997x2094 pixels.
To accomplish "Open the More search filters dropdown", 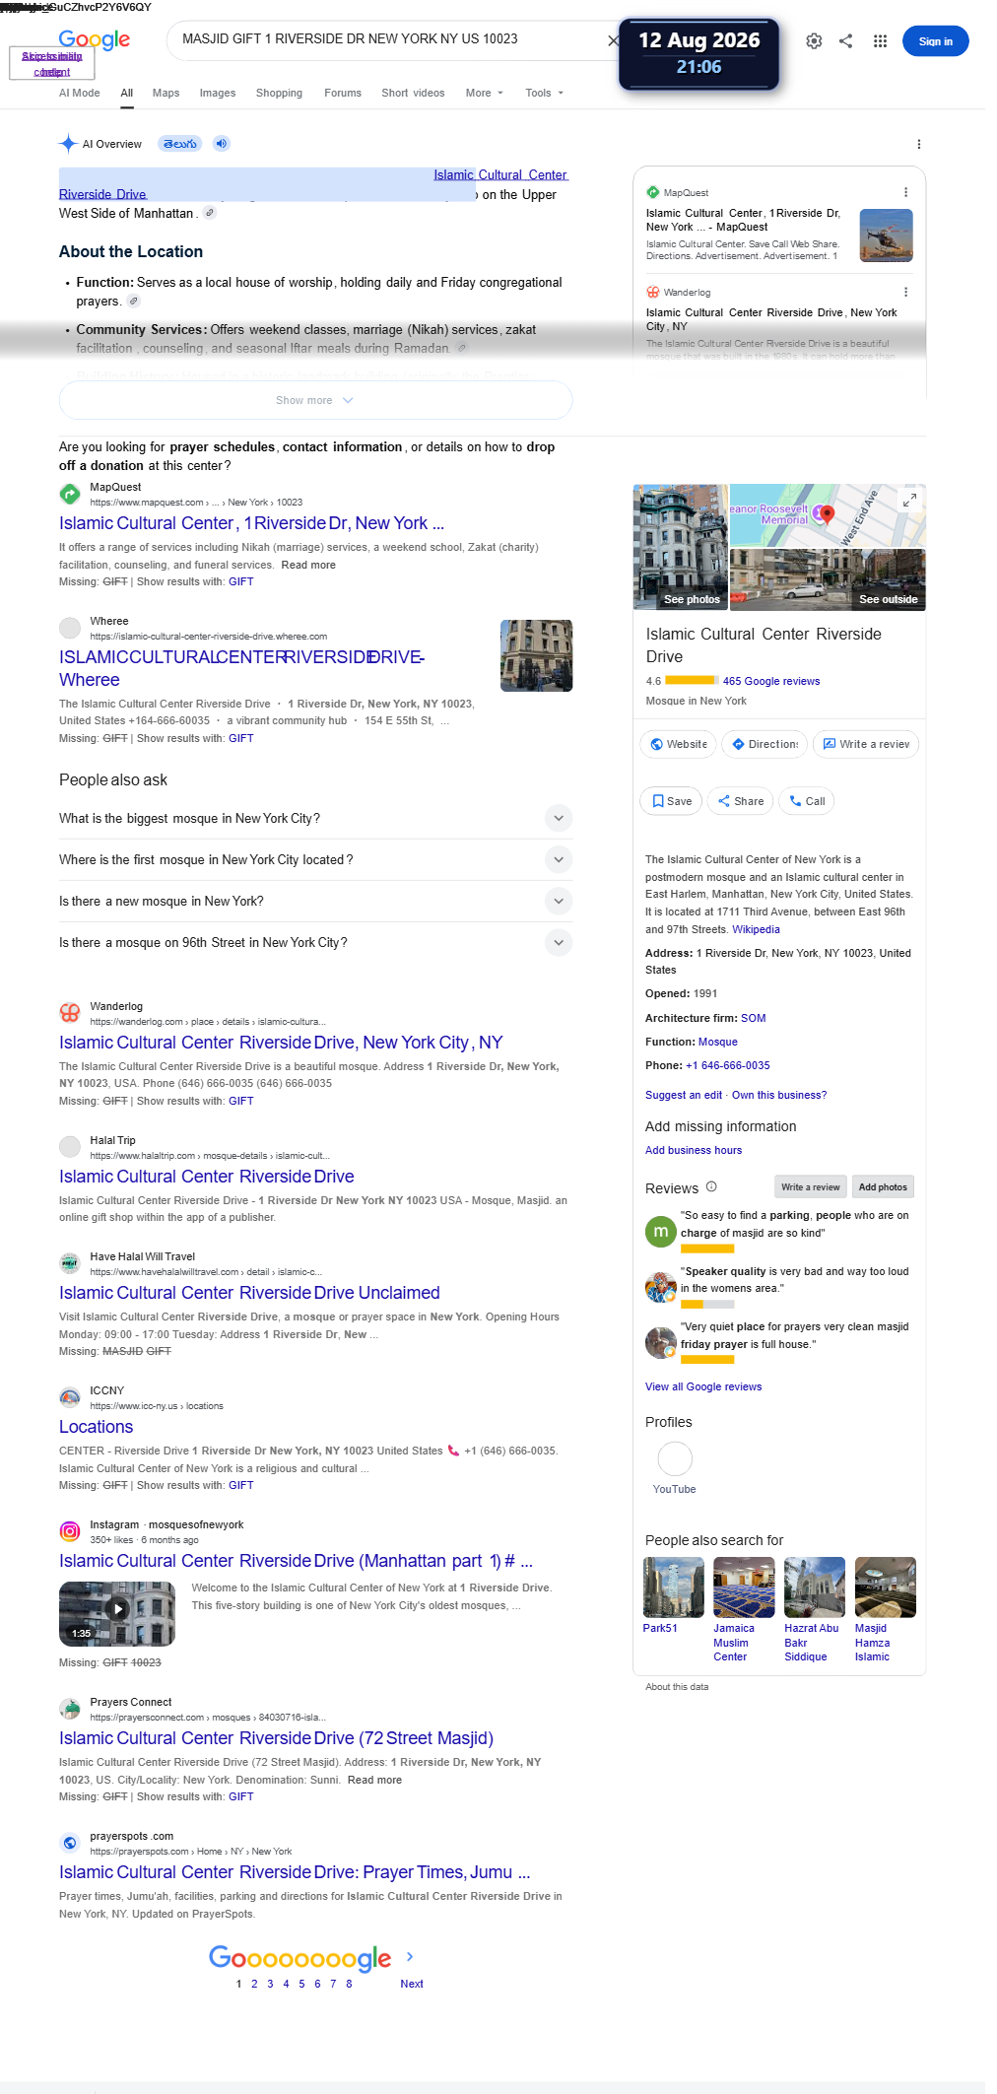I will pyautogui.click(x=484, y=93).
